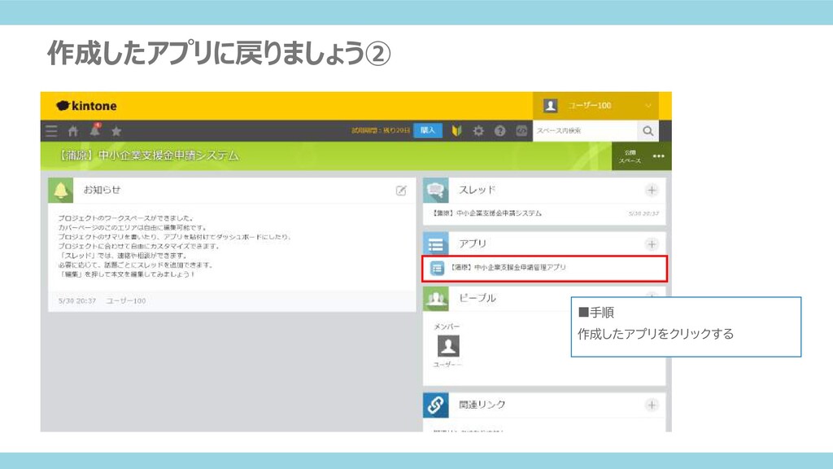Click the 5/30 20:37 announcement timestamp
The image size is (833, 469).
pyautogui.click(x=77, y=301)
